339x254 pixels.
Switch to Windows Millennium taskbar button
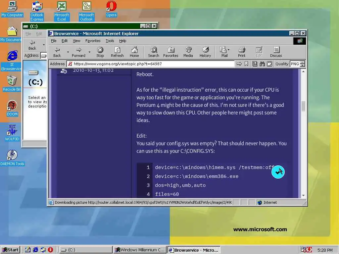[140, 250]
